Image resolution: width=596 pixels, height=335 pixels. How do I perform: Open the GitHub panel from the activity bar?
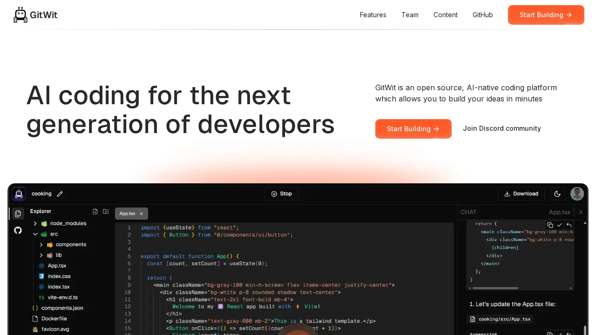click(18, 230)
